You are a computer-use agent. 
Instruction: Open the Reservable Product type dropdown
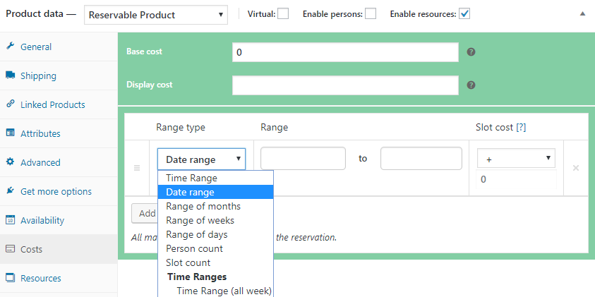point(156,14)
